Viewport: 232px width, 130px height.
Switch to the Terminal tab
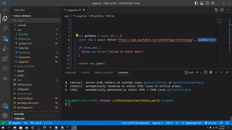click(123, 73)
